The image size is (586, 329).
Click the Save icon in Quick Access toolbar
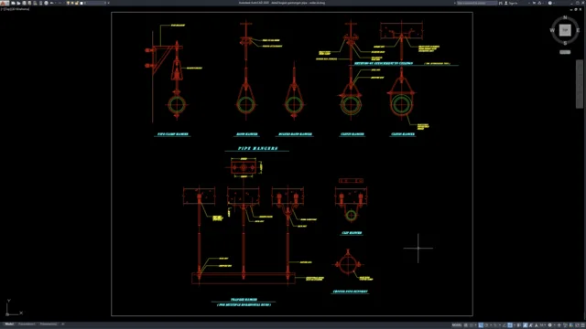point(25,3)
